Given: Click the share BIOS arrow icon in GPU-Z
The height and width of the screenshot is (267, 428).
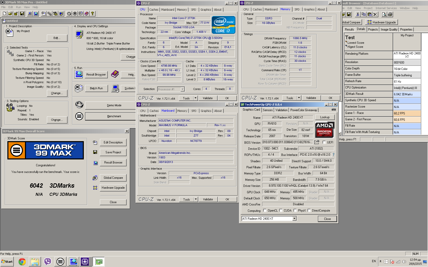Looking at the screenshot, I should pyautogui.click(x=317, y=142).
